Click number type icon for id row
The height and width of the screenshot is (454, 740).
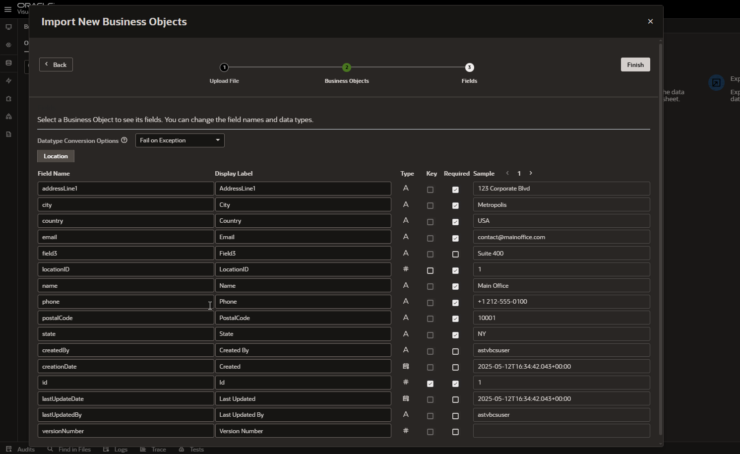406,382
